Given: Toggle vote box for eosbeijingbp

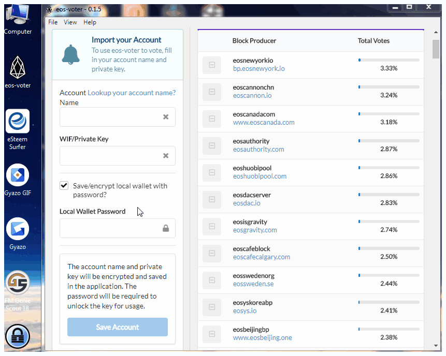Looking at the screenshot, I should [212, 334].
